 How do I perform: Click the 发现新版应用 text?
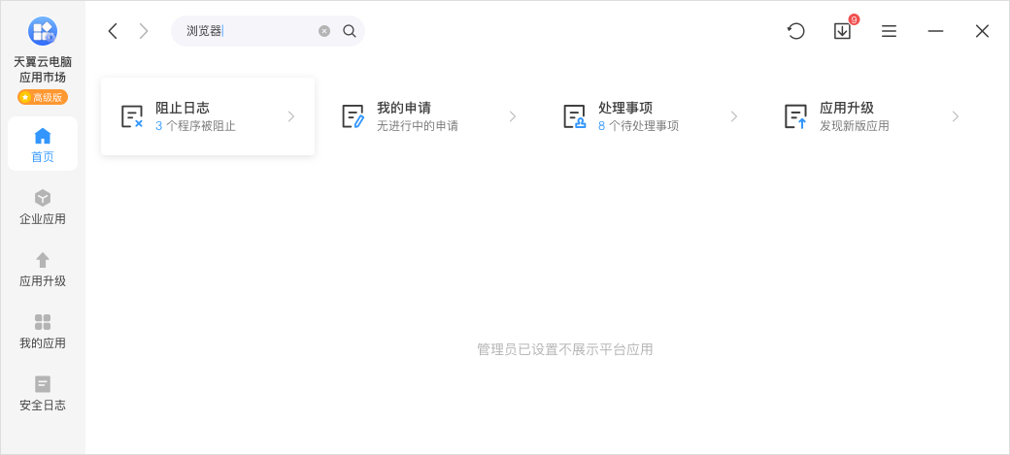click(854, 126)
